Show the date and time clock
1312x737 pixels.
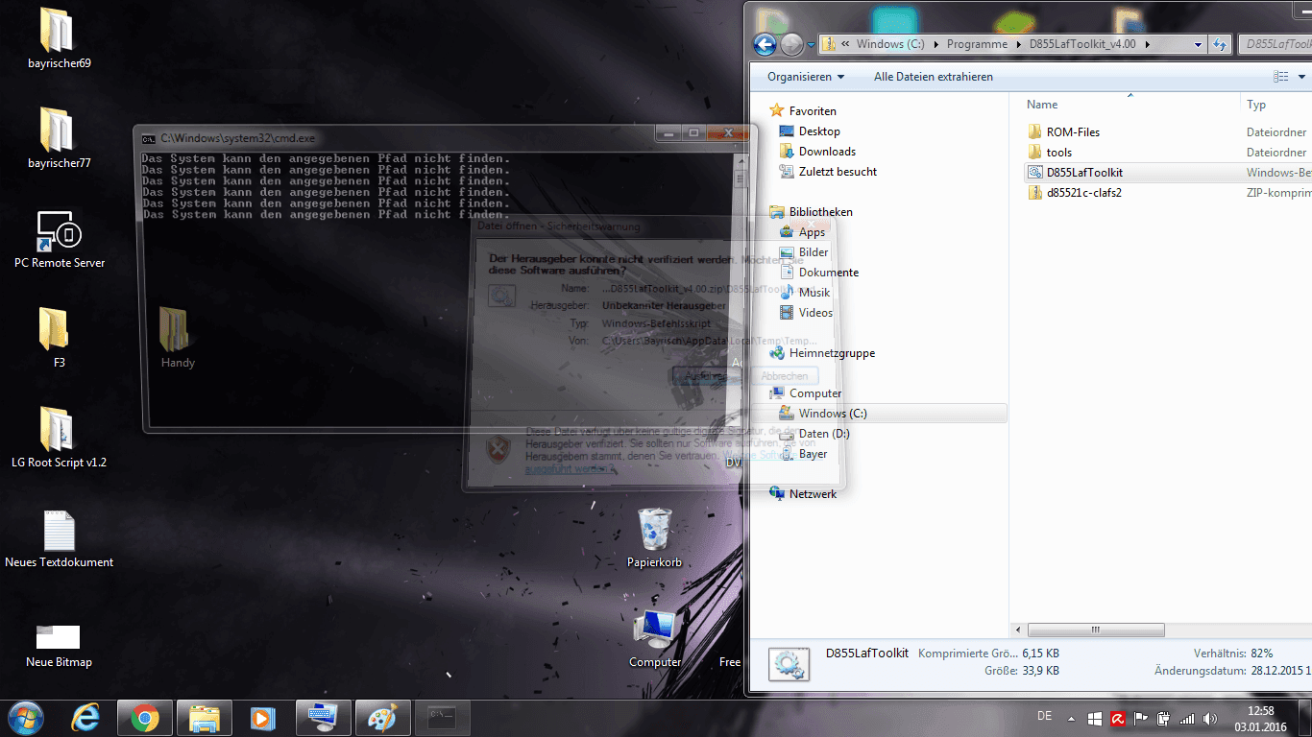[1260, 718]
